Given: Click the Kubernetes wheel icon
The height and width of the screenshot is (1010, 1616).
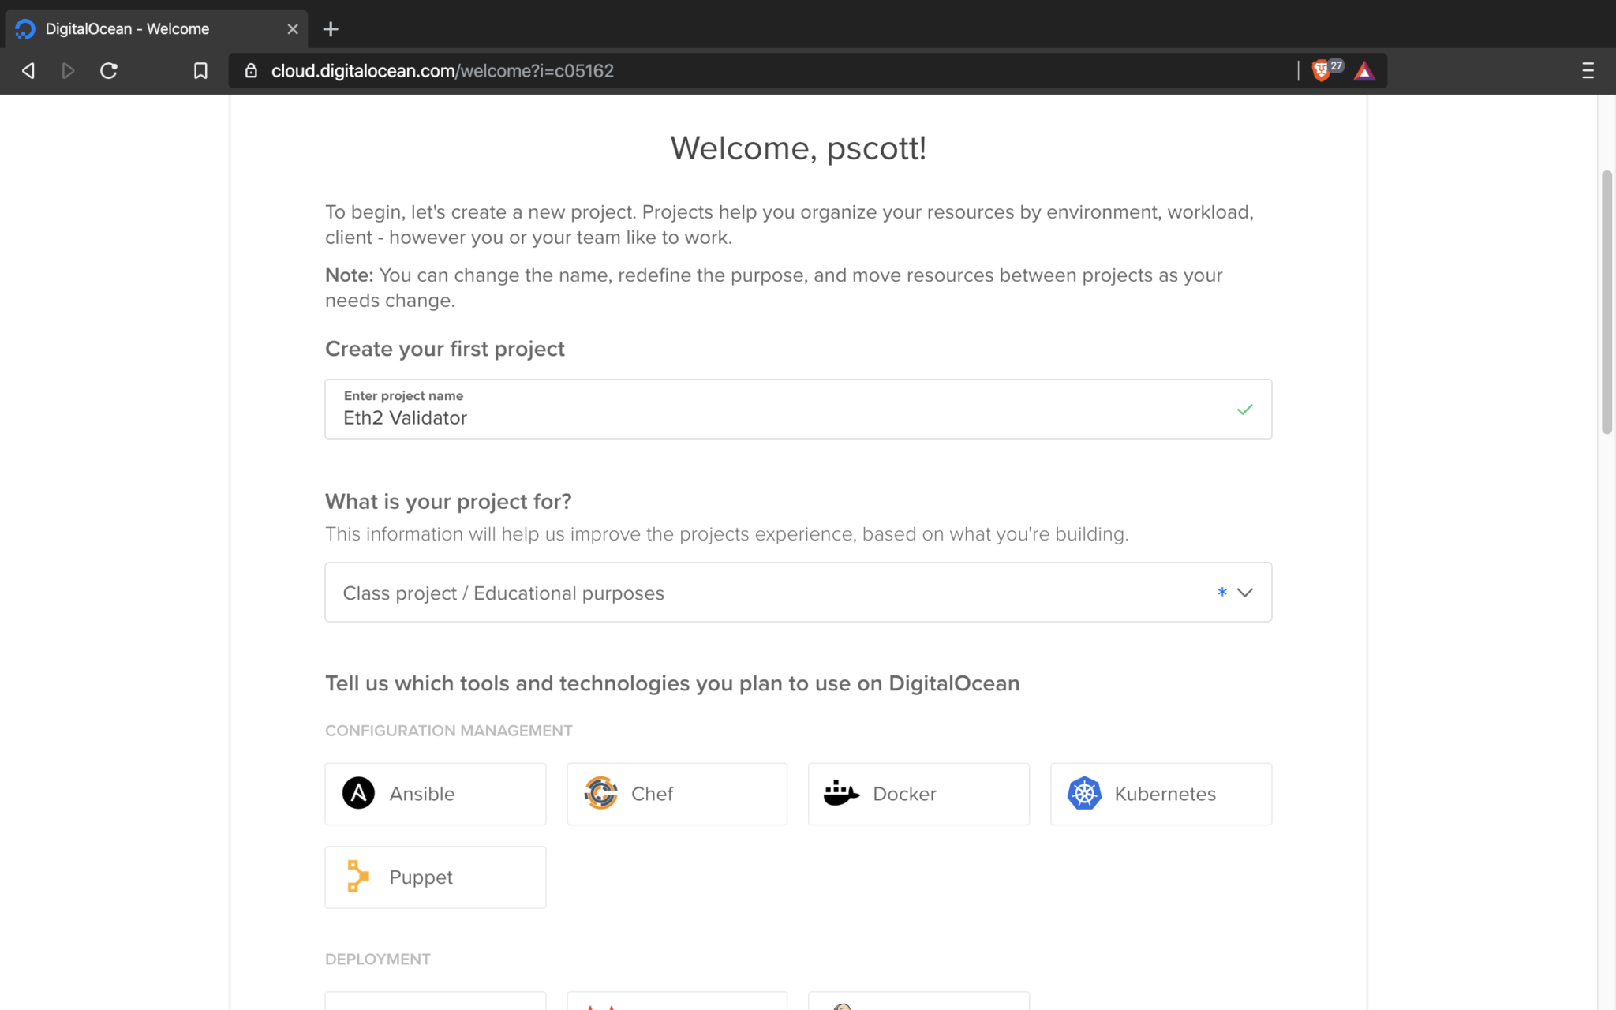Looking at the screenshot, I should tap(1084, 793).
